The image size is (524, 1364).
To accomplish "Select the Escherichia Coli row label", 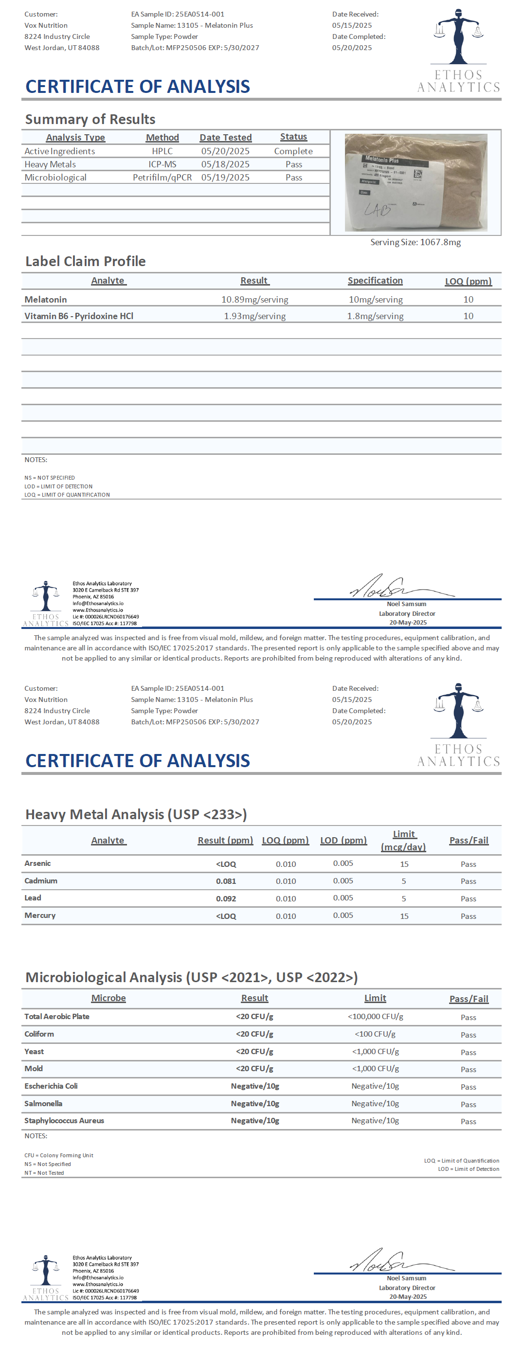I will (51, 1086).
